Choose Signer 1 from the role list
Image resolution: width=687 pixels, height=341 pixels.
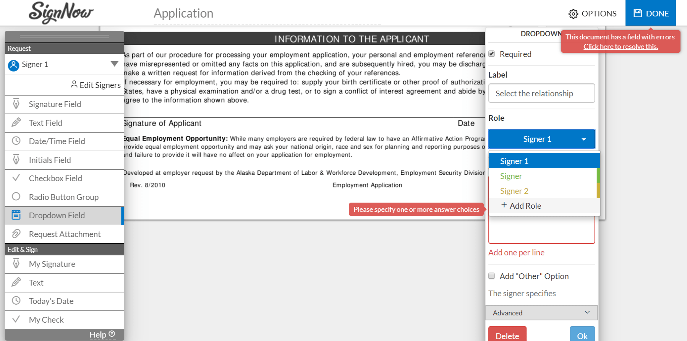click(x=544, y=161)
